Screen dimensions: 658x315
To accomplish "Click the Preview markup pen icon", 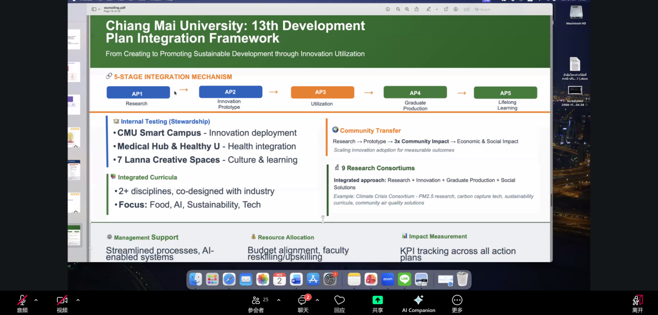I will pyautogui.click(x=428, y=9).
